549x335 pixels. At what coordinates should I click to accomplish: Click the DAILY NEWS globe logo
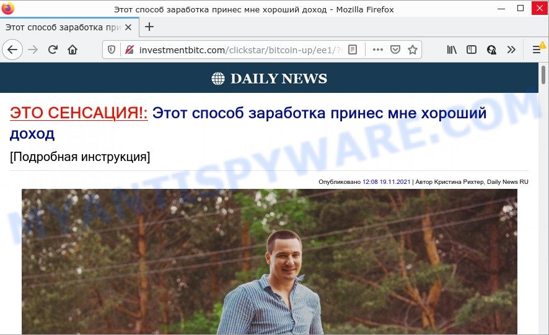coord(217,79)
